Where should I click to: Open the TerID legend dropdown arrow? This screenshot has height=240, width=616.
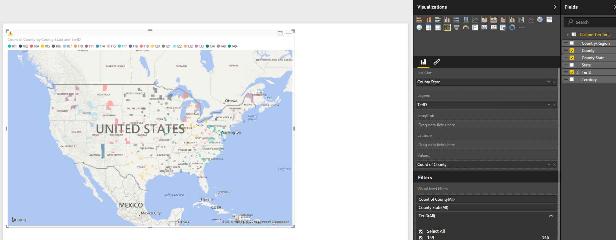[549, 105]
